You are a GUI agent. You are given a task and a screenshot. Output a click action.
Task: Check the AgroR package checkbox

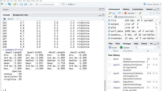[110, 73]
